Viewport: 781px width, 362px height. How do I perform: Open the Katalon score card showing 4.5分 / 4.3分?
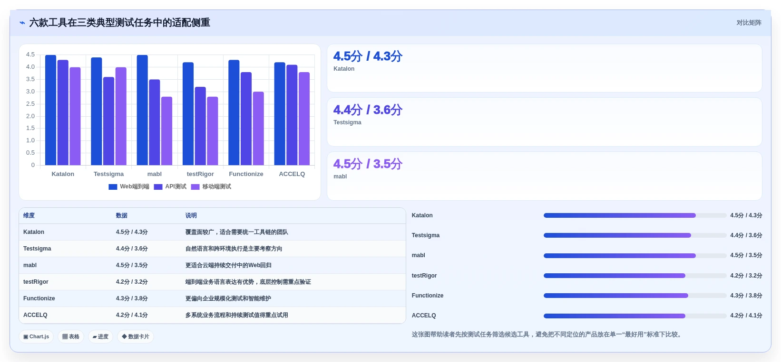(545, 68)
